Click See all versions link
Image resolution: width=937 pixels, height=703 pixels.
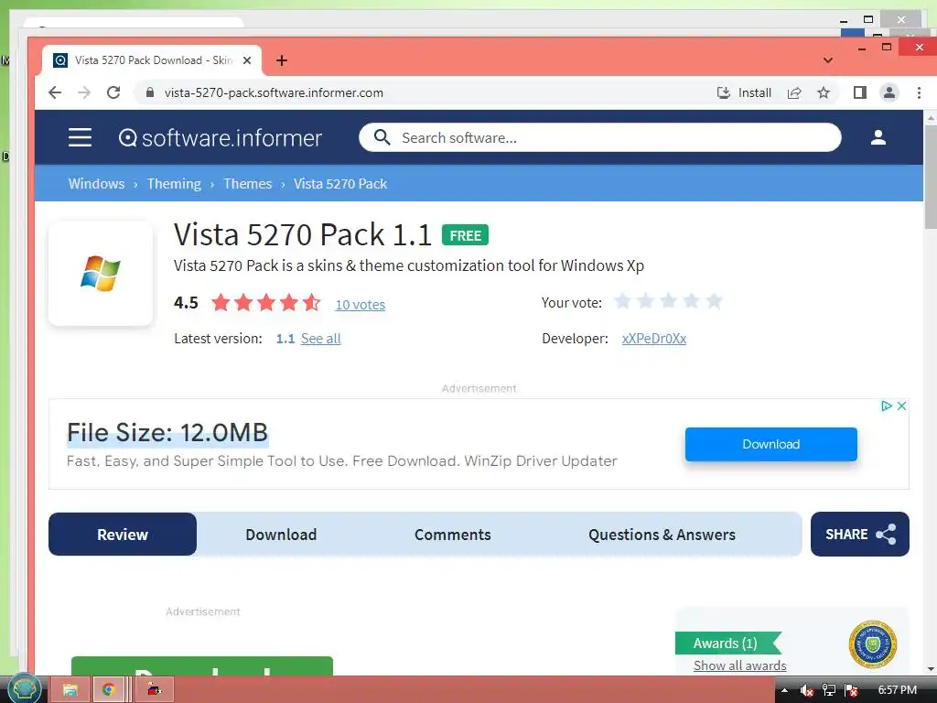pos(321,339)
